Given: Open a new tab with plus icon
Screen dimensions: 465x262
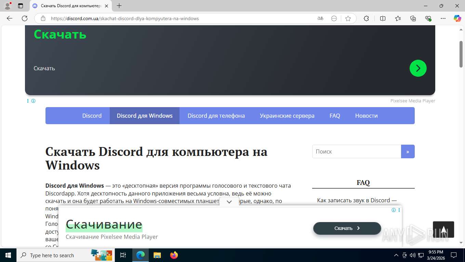Looking at the screenshot, I should (x=119, y=6).
